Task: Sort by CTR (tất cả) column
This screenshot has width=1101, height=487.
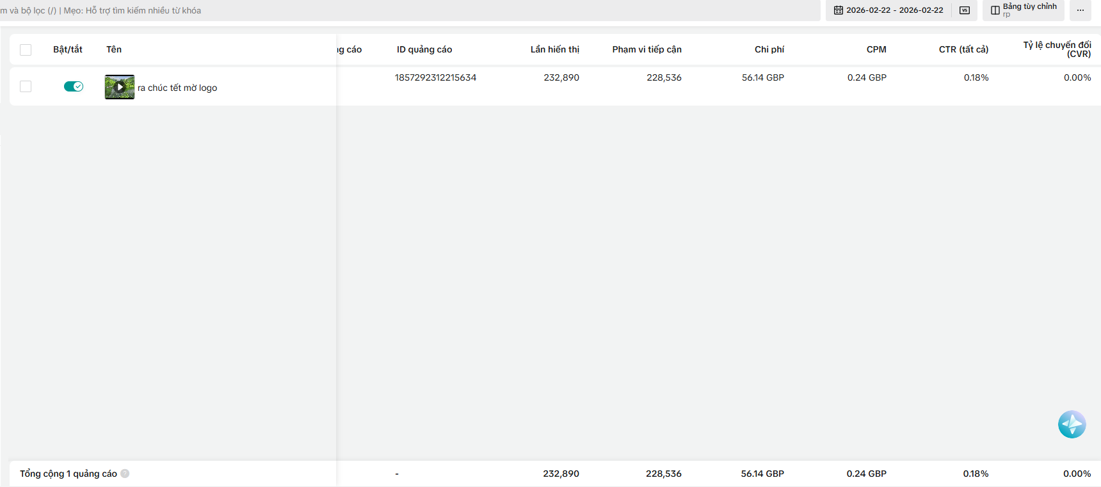Action: [963, 49]
